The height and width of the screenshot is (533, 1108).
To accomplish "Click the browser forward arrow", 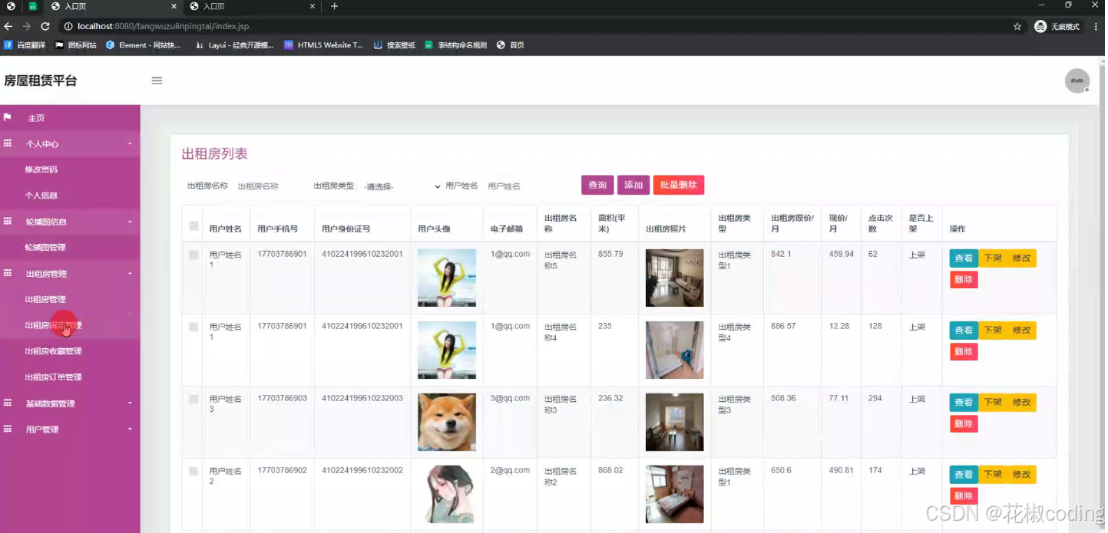I will (27, 26).
